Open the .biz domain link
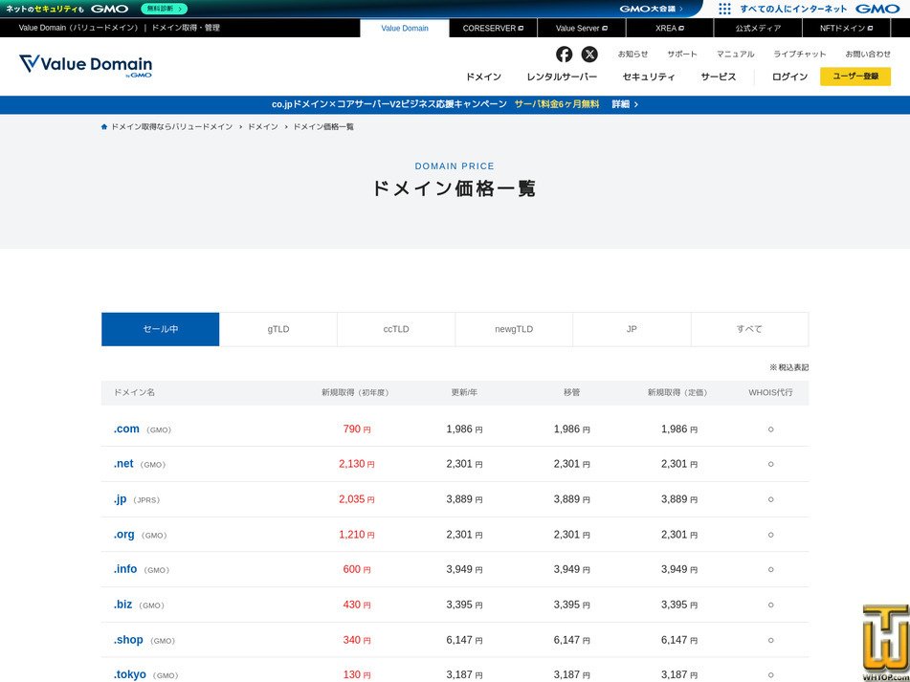Viewport: 910px width, 682px height. click(x=123, y=605)
